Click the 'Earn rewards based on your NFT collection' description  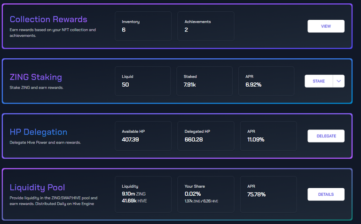click(53, 33)
